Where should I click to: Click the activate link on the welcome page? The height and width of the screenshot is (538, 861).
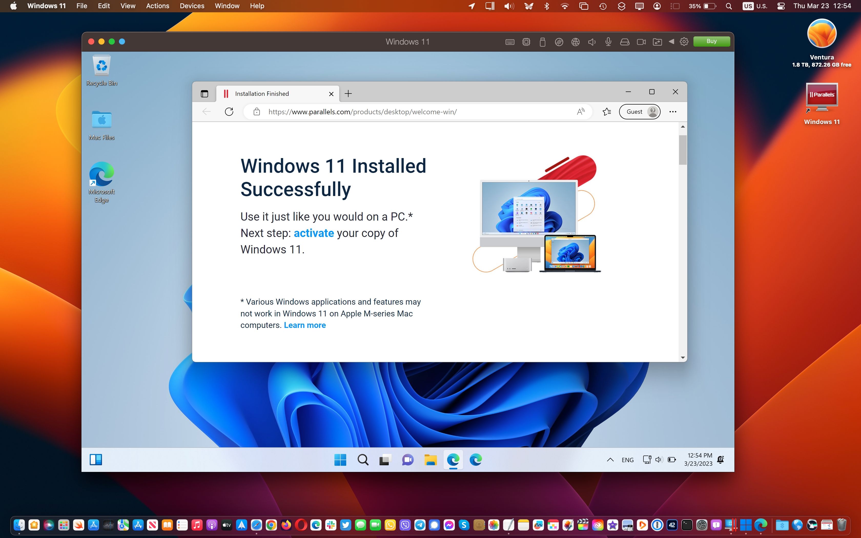click(313, 233)
